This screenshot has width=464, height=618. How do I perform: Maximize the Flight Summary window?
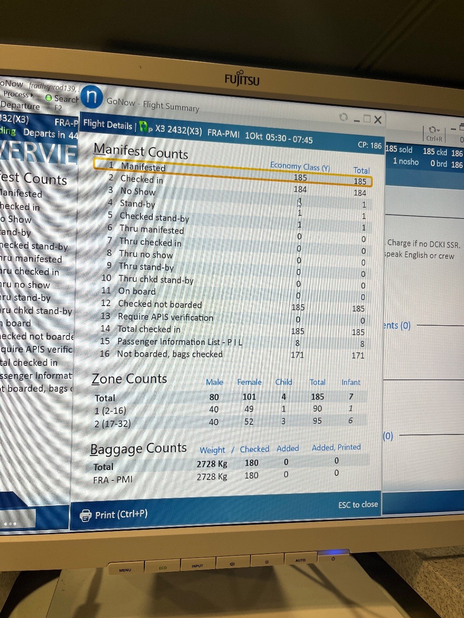367,119
